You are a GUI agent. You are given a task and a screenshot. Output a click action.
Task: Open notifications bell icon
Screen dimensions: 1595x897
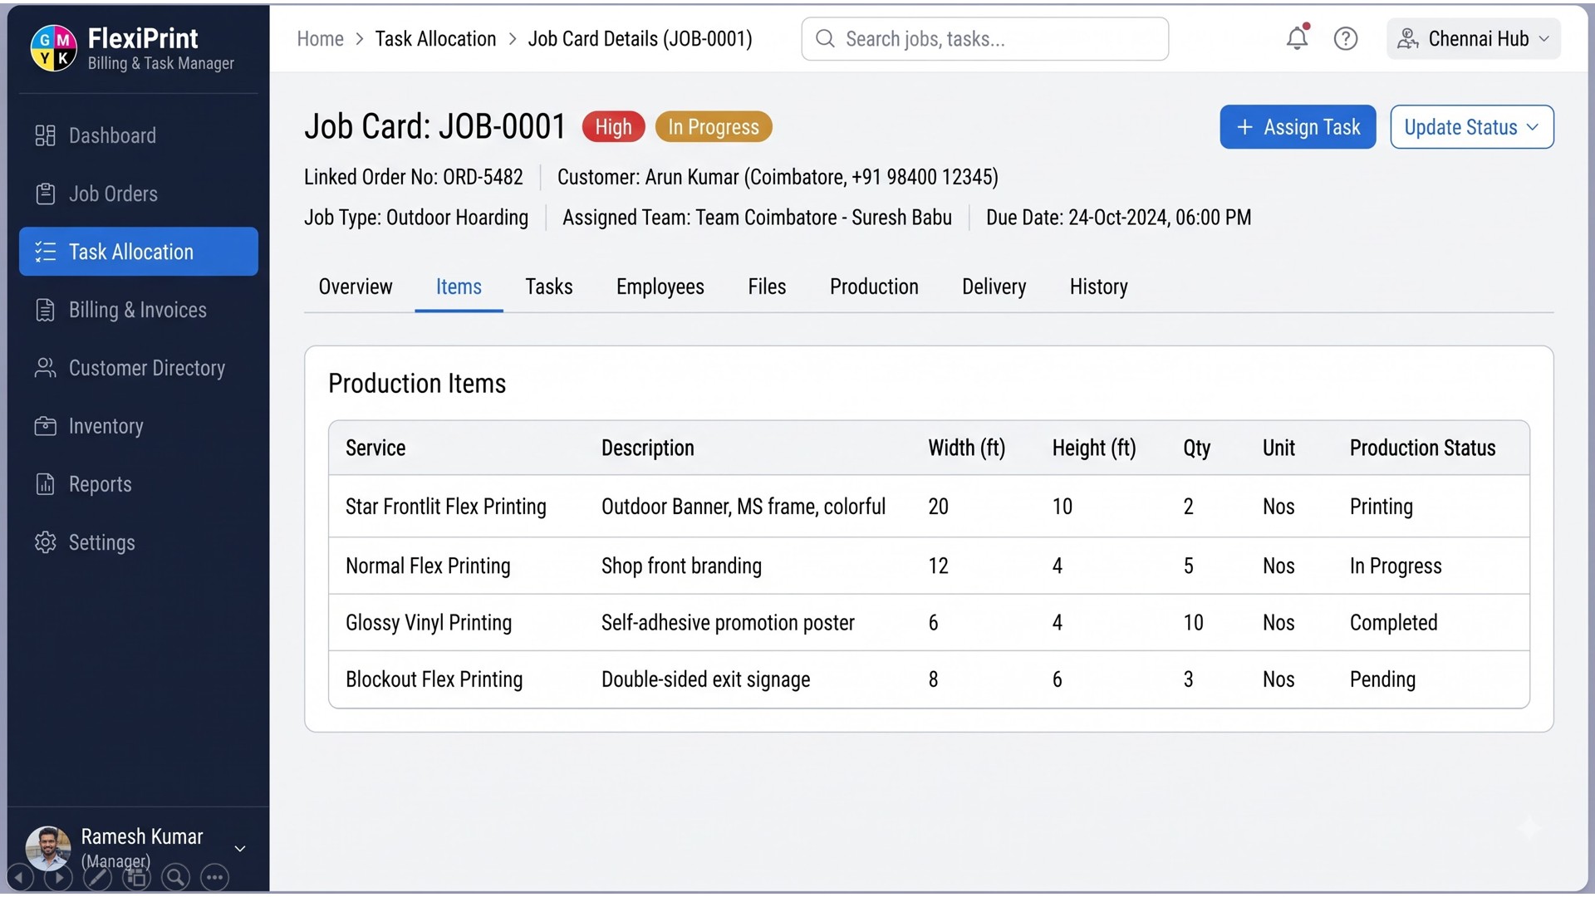(1298, 37)
